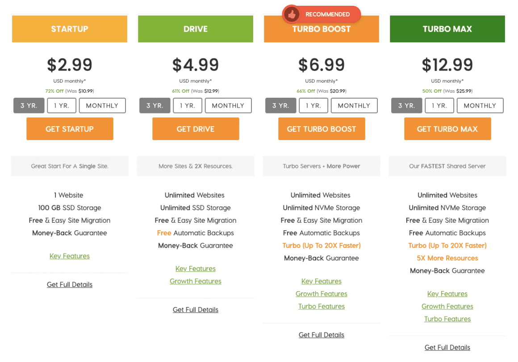Click the Get Startup button
518x362 pixels.
[70, 129]
